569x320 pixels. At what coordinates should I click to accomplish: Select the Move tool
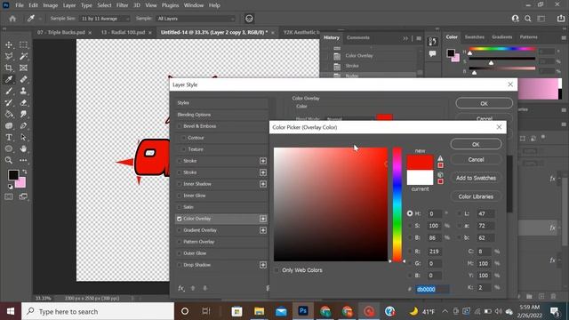pos(9,44)
